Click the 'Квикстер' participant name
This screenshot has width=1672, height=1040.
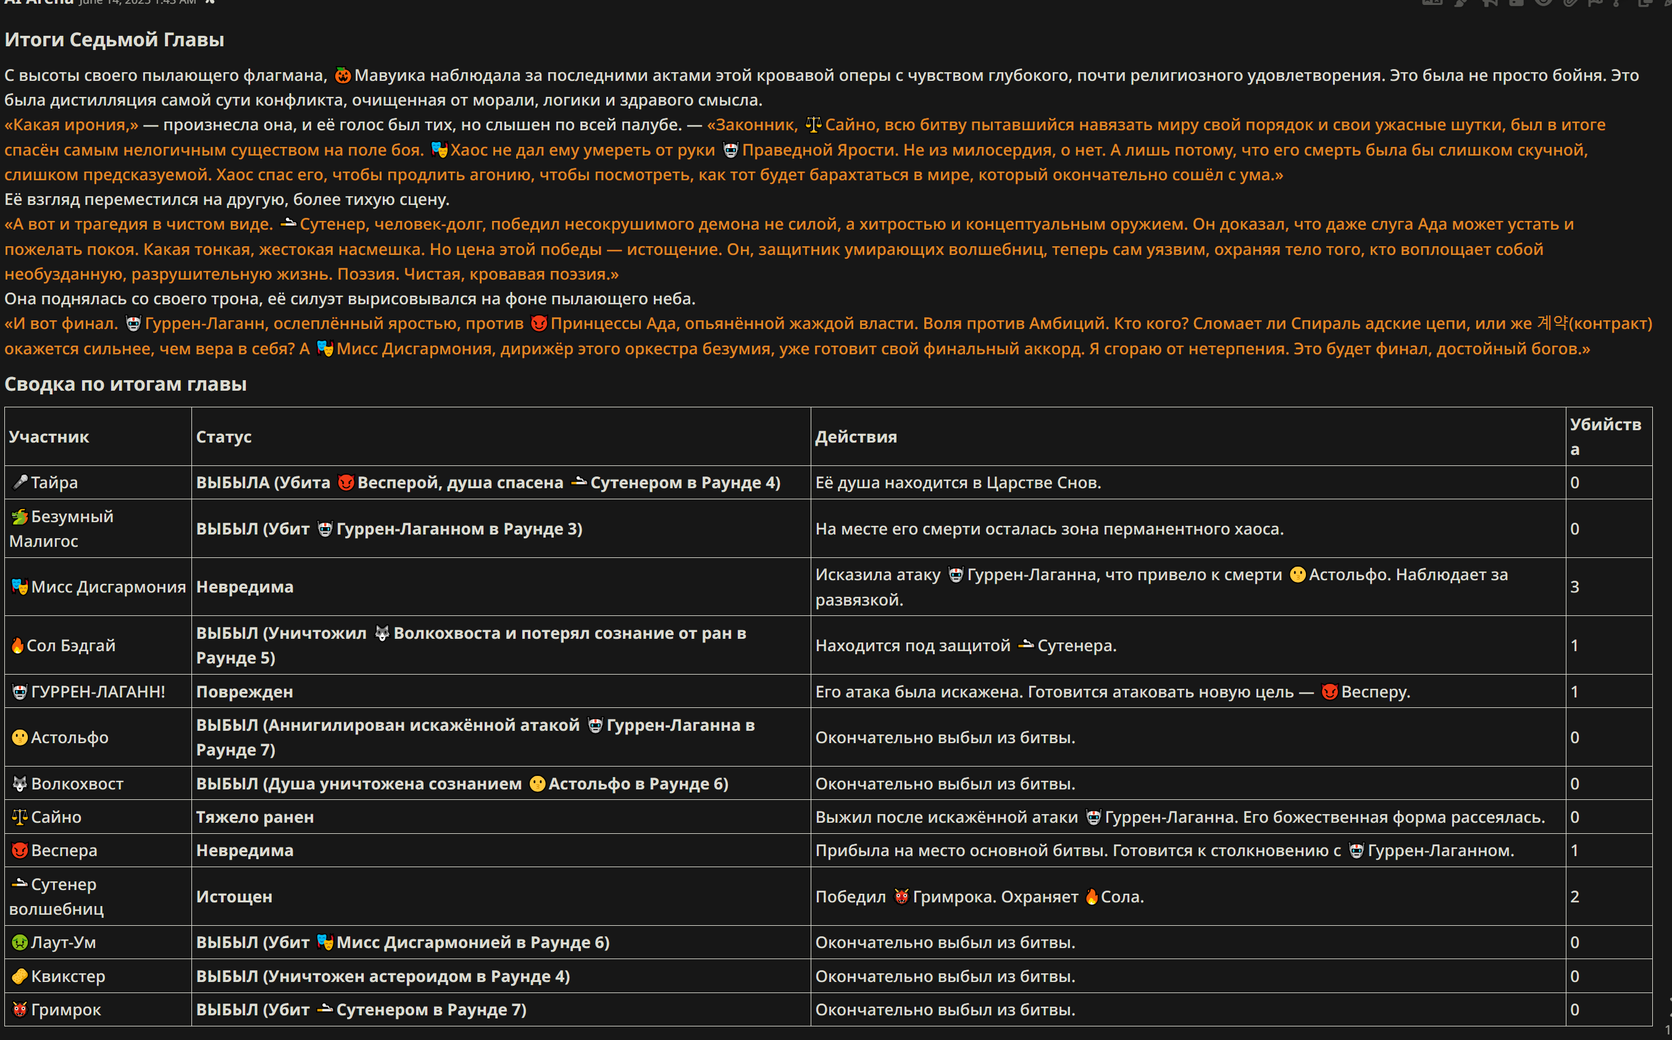[68, 976]
